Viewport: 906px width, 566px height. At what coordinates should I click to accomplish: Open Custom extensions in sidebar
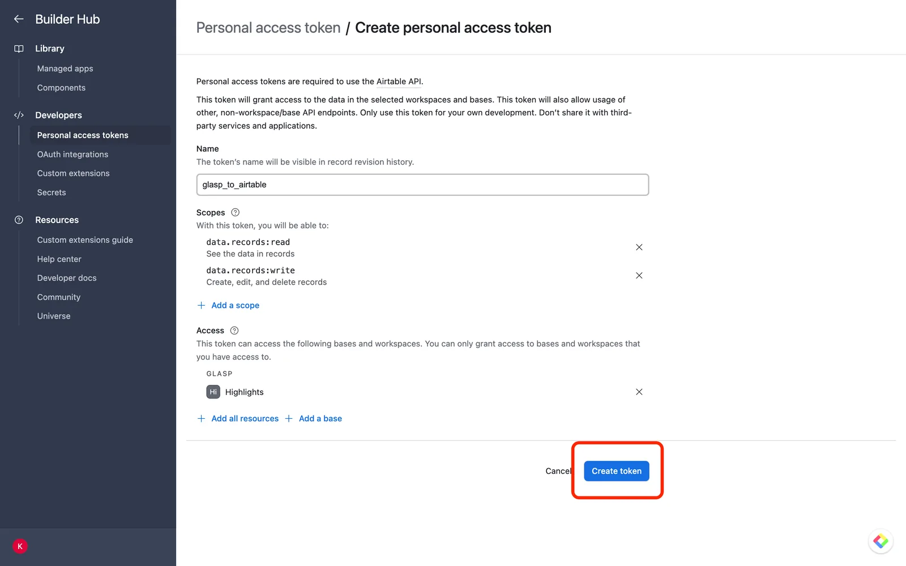click(73, 173)
